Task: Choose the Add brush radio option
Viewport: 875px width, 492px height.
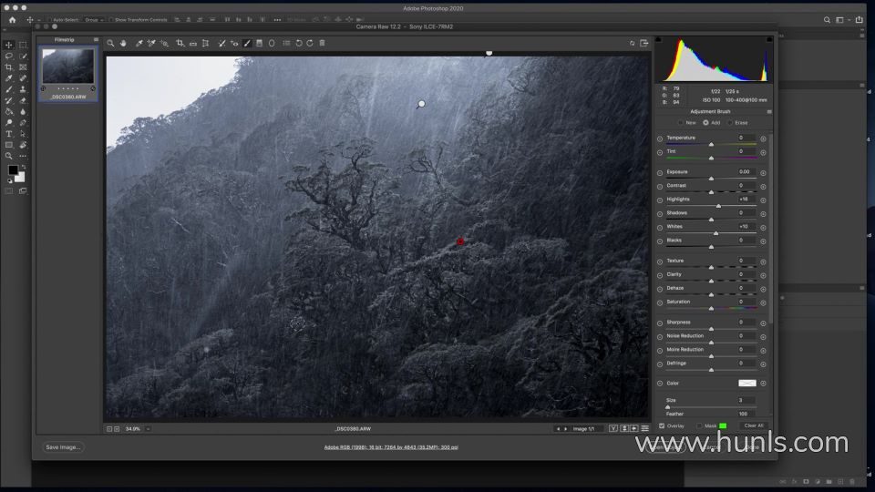Action: (705, 123)
